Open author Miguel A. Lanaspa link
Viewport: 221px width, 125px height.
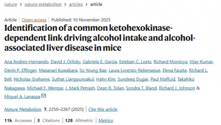22,96
